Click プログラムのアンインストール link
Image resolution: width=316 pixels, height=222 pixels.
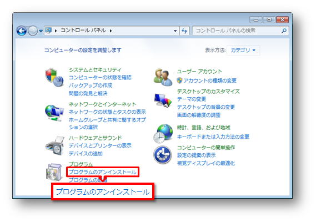[x=102, y=172]
